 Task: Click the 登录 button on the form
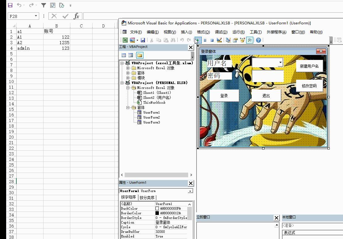pyautogui.click(x=224, y=96)
